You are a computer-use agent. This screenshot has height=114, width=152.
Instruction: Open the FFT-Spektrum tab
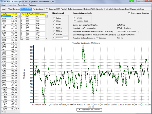coord(51,9)
